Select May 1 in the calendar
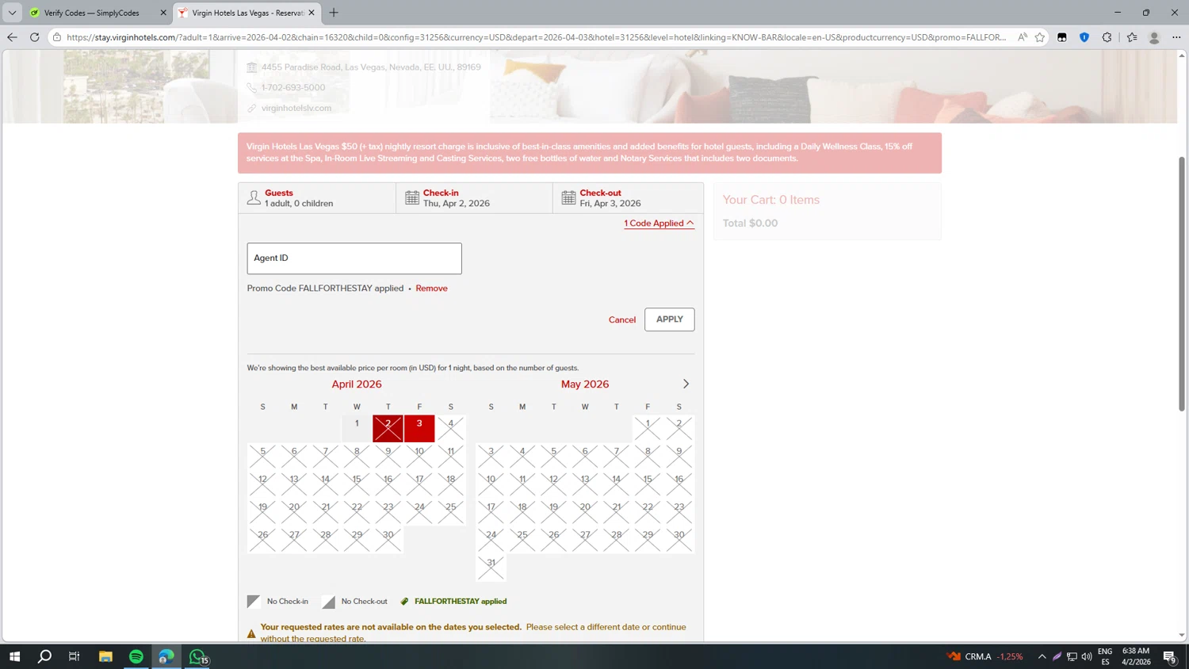1189x669 pixels. click(x=648, y=428)
